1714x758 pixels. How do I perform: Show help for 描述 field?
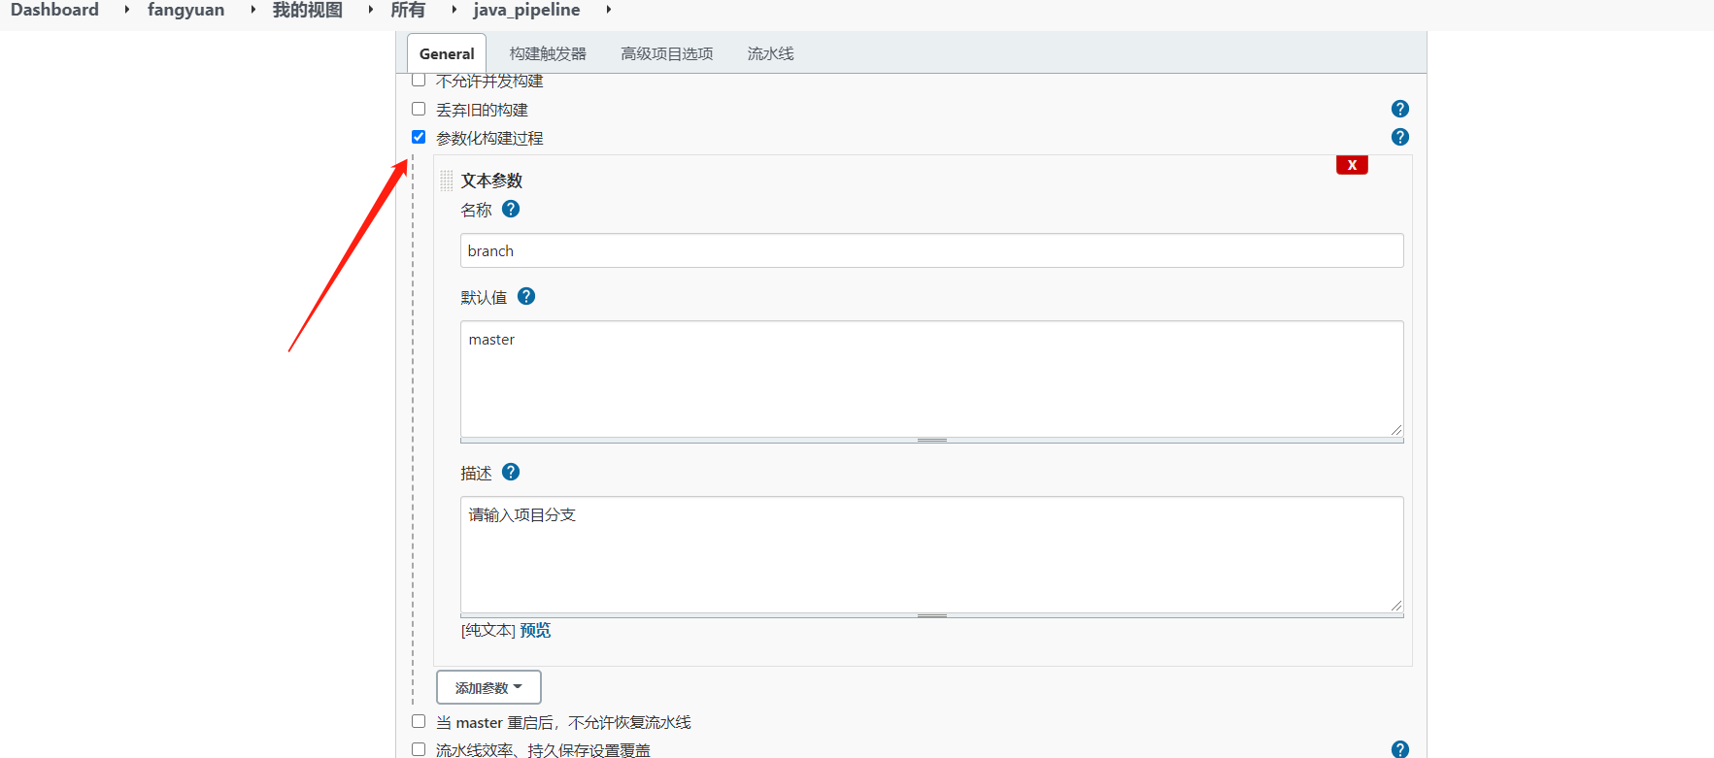[511, 472]
